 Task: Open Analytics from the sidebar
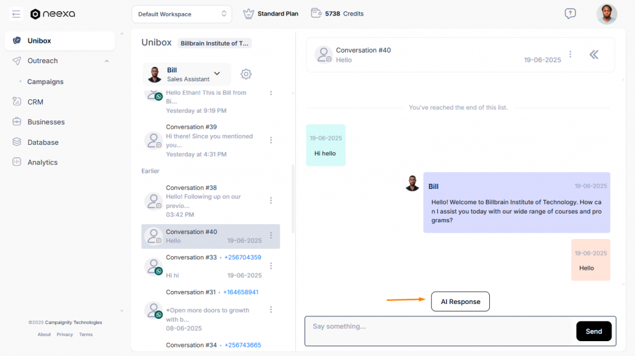[x=42, y=162]
